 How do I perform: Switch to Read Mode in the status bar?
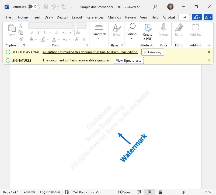139,192
